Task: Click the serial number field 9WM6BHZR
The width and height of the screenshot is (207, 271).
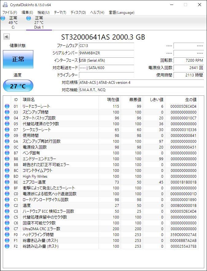Action: click(x=106, y=53)
